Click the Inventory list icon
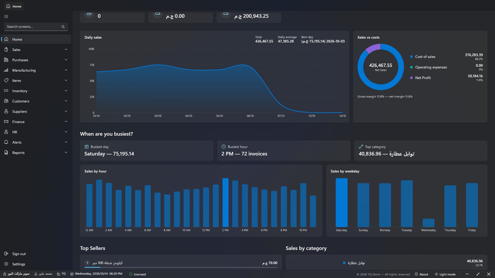495x278 pixels. [6, 91]
